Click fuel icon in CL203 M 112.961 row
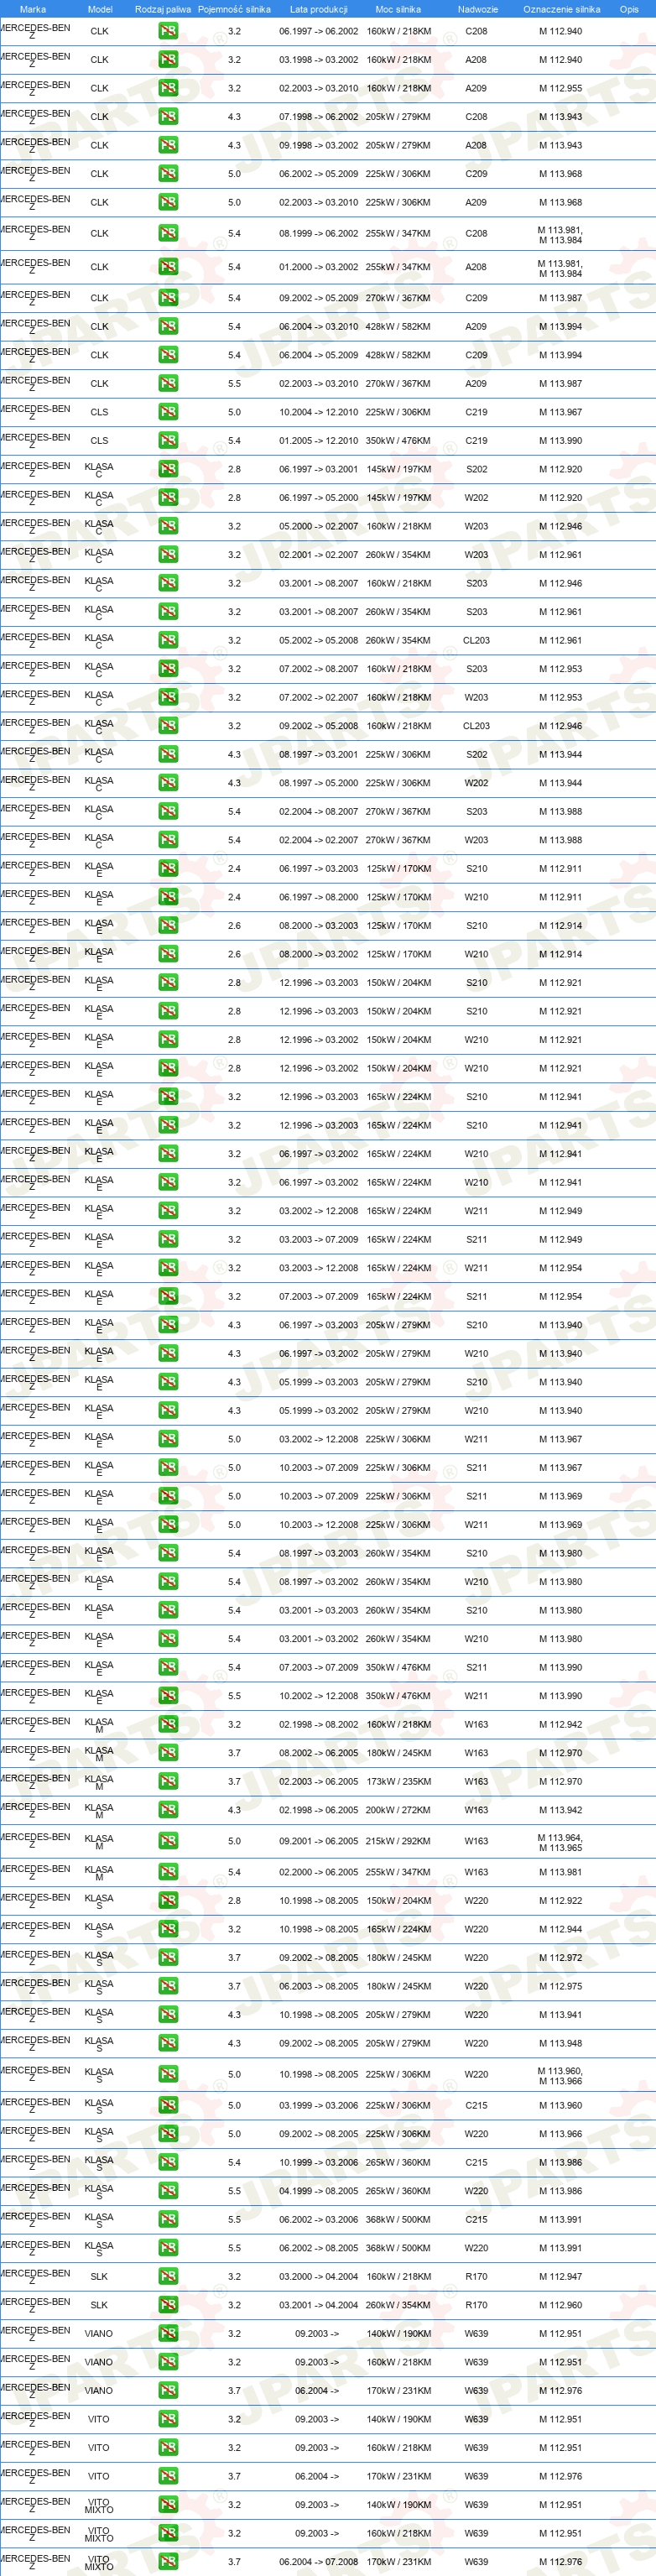This screenshot has width=656, height=2576. 168,640
